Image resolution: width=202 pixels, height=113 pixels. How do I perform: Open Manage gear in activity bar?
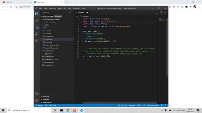[x=37, y=100]
